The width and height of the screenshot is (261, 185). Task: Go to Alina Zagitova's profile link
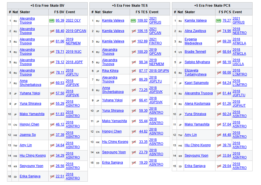point(195,31)
